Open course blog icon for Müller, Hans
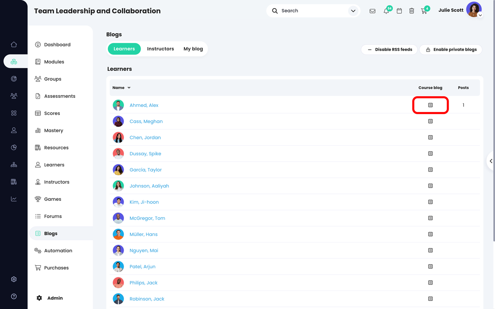The width and height of the screenshot is (495, 309). click(x=430, y=234)
